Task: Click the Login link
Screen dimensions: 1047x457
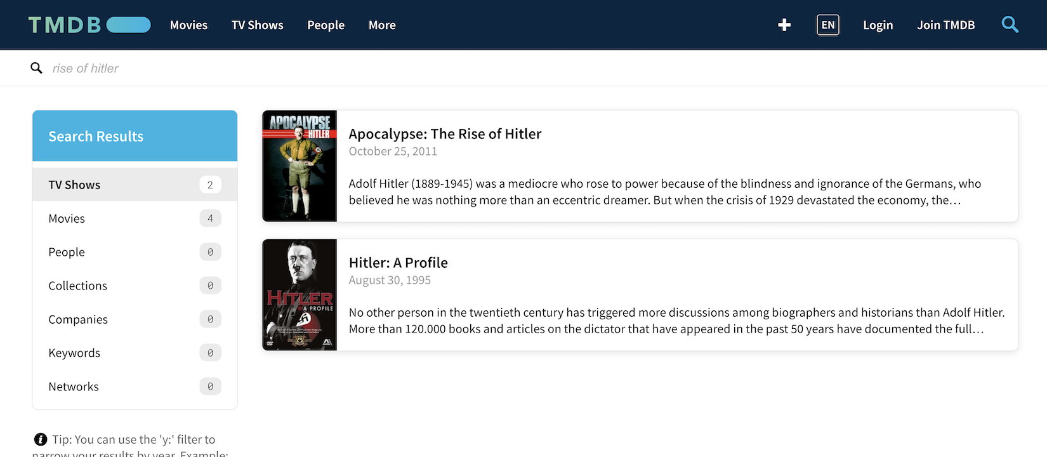Action: coord(878,25)
